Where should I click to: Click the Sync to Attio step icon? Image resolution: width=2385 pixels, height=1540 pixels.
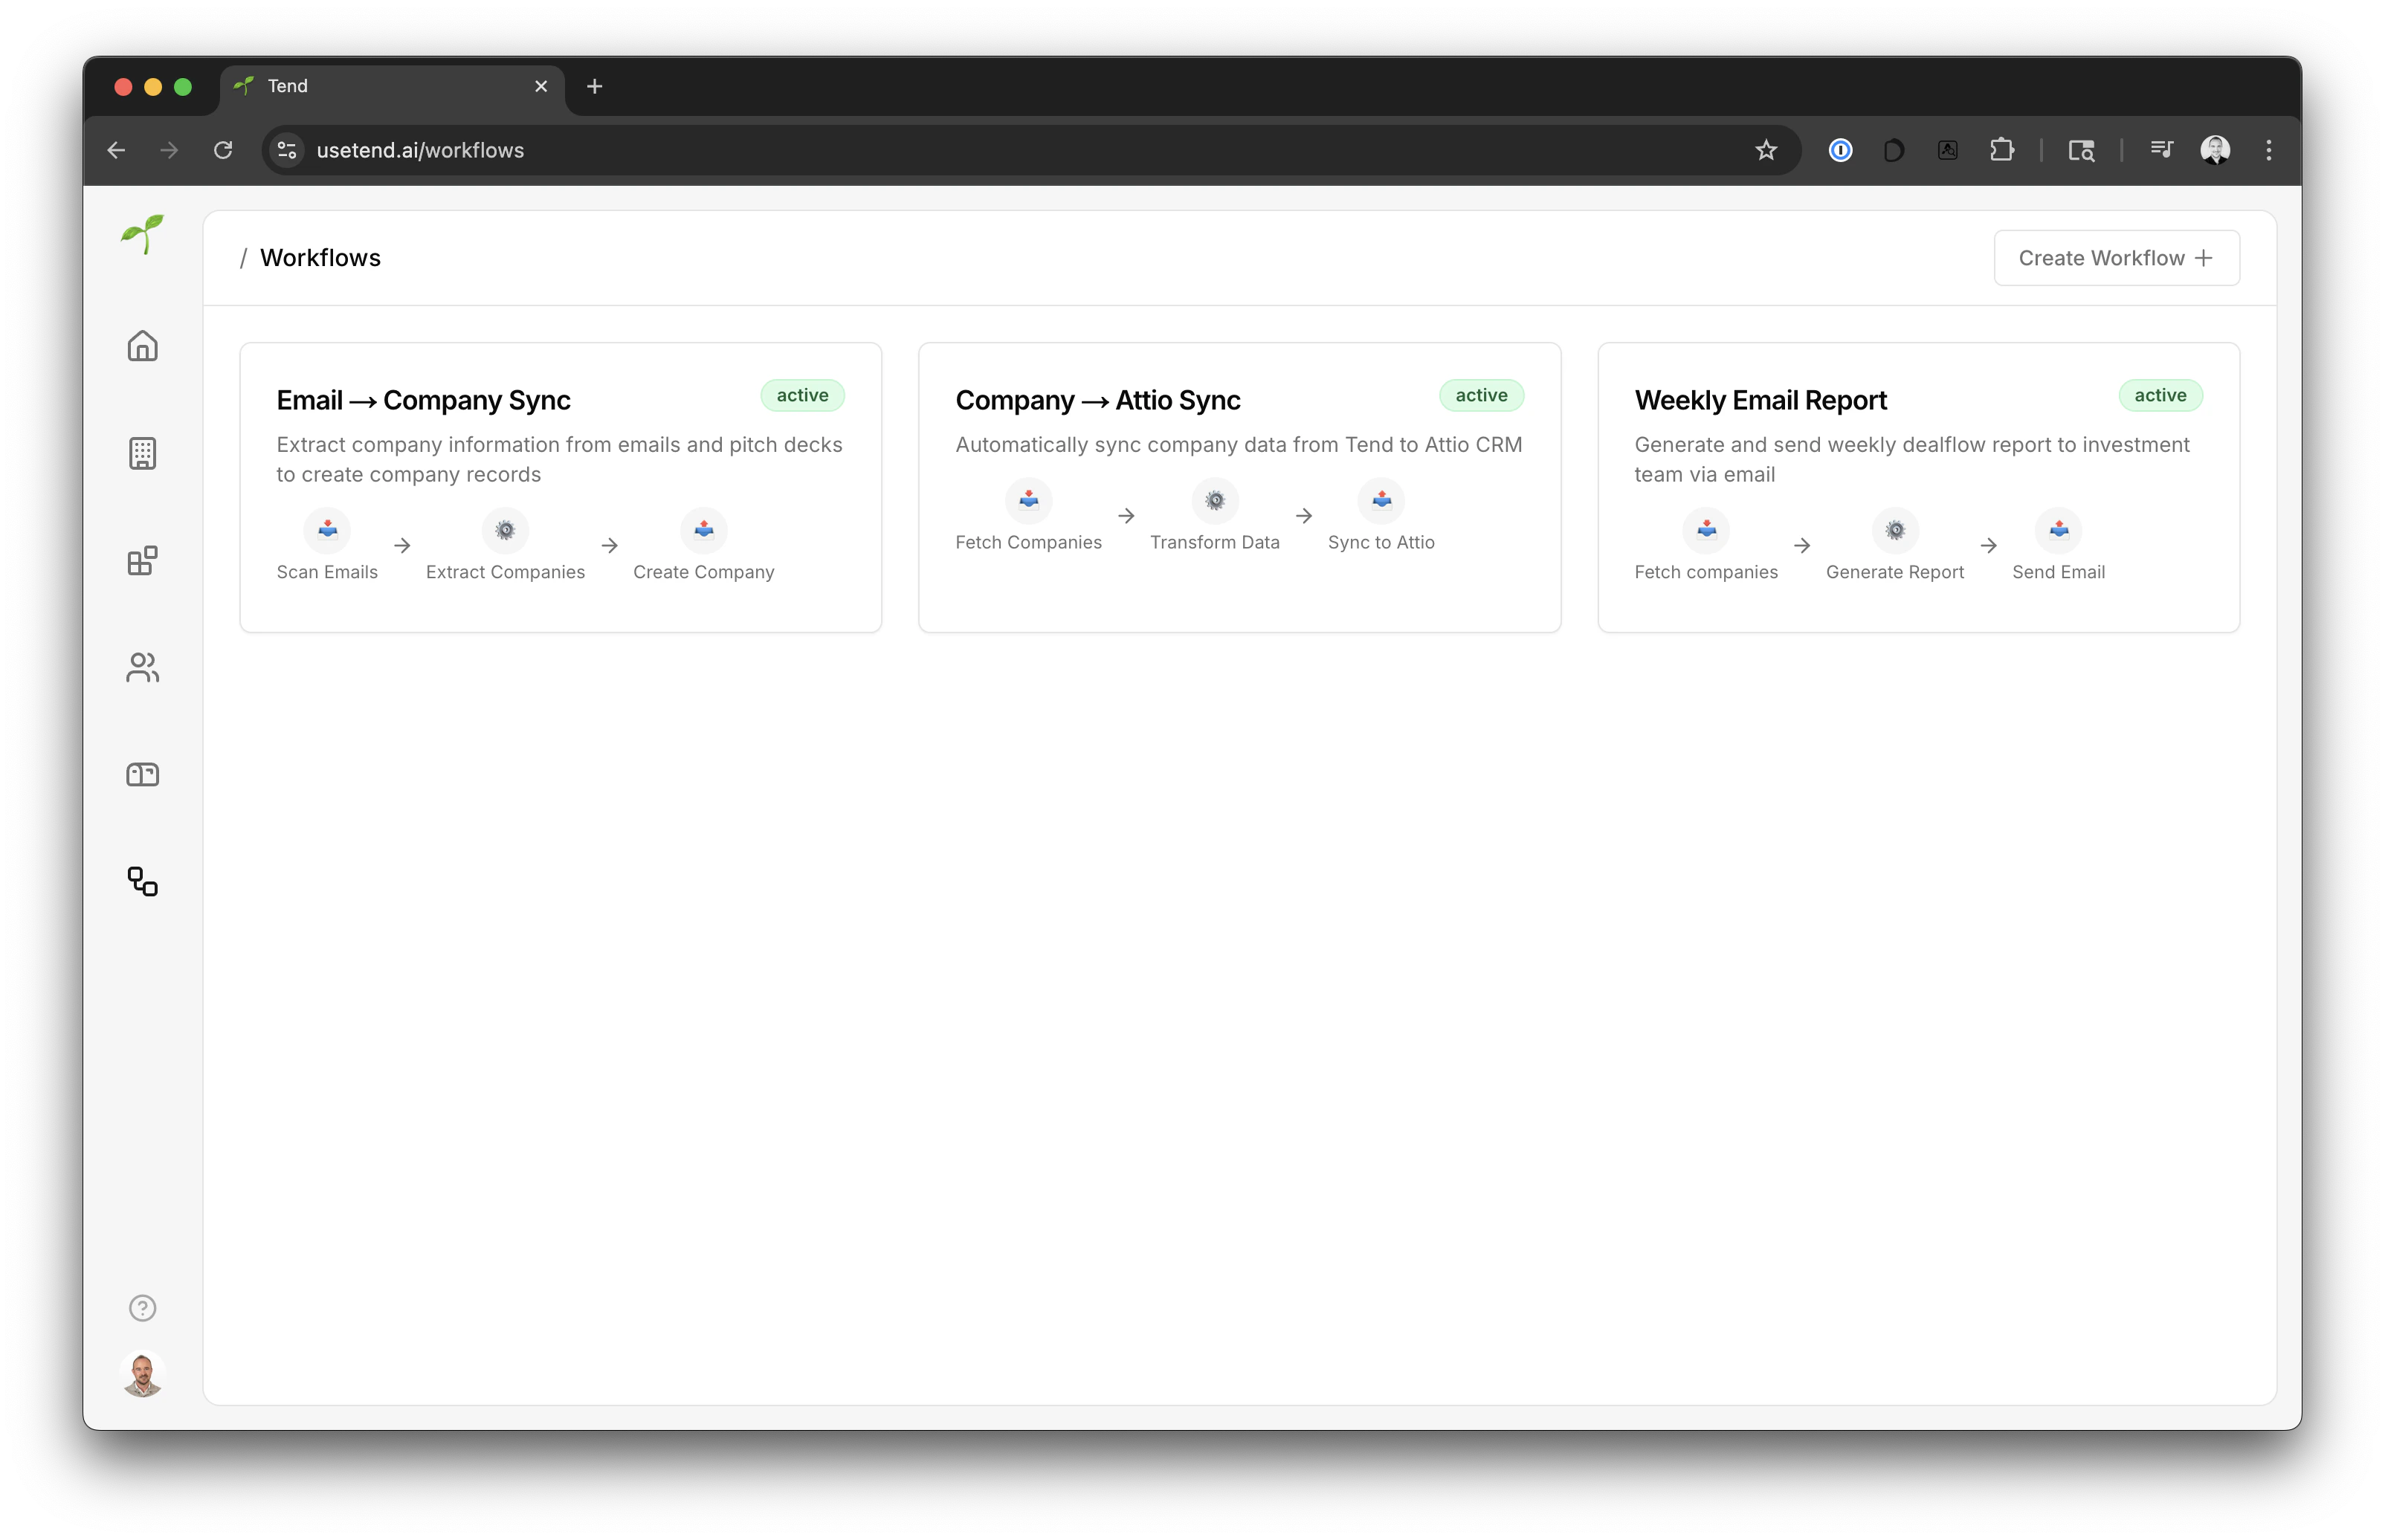coord(1381,500)
